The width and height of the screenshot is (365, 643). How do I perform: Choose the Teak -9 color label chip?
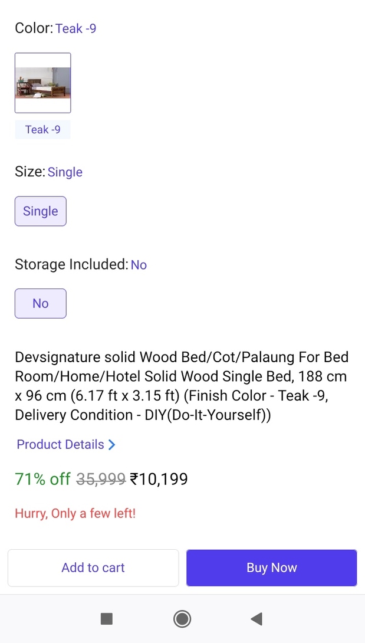42,130
